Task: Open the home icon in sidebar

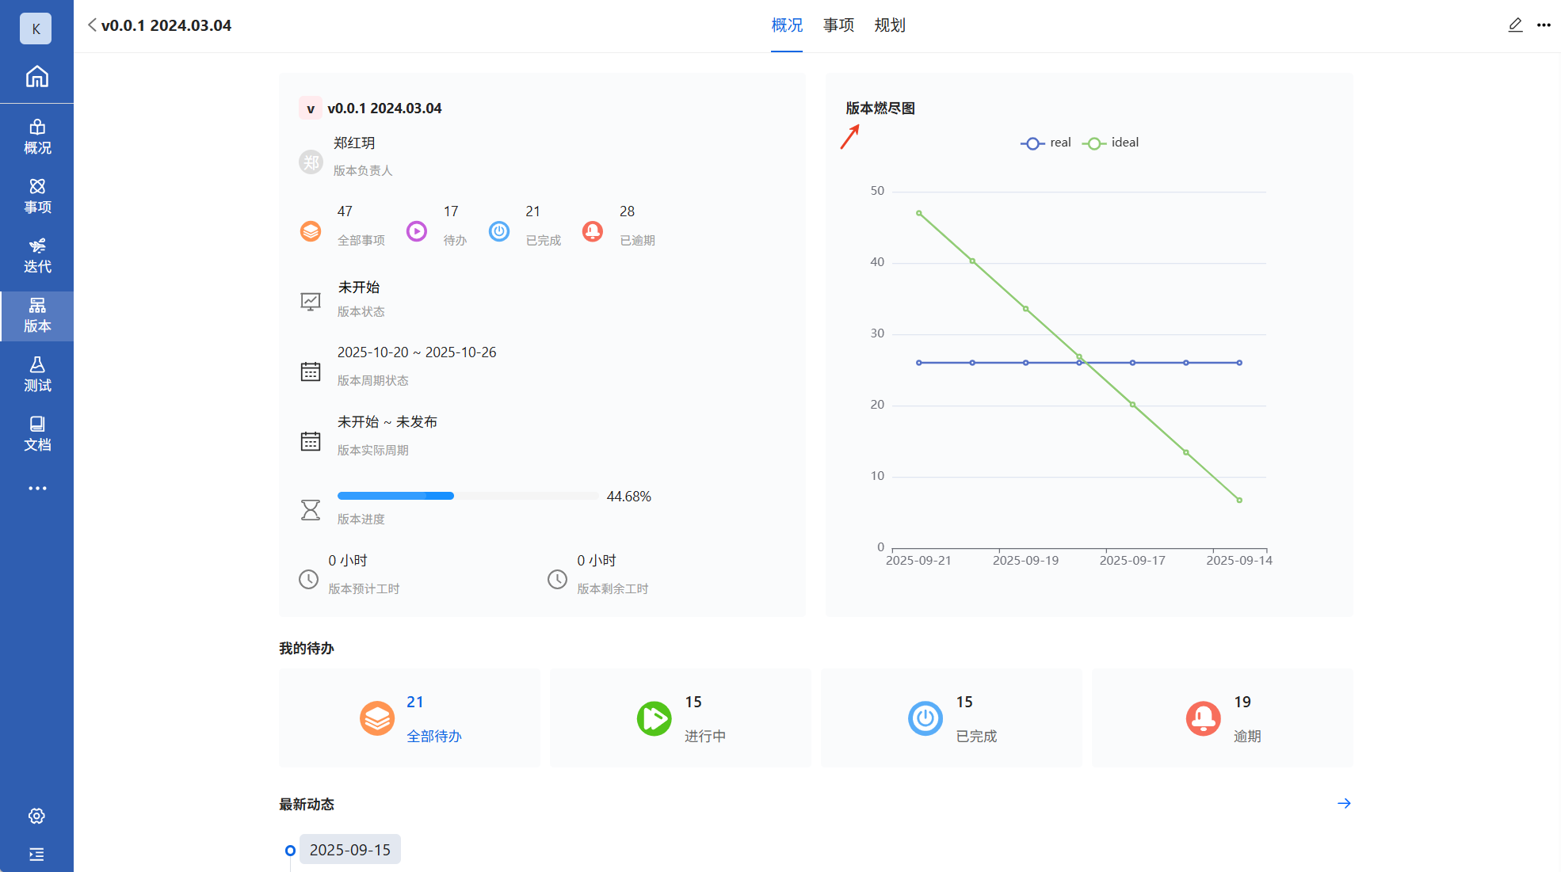Action: pos(36,77)
